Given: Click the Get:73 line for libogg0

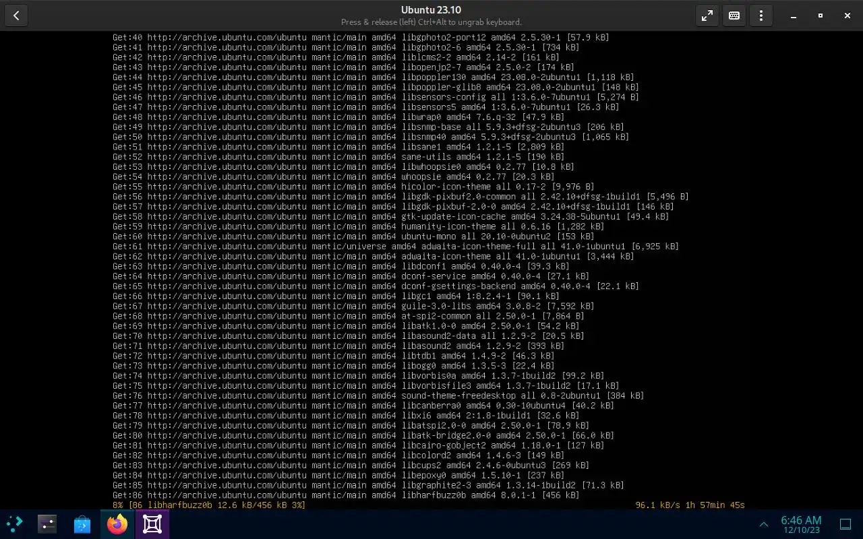Looking at the screenshot, I should [333, 365].
